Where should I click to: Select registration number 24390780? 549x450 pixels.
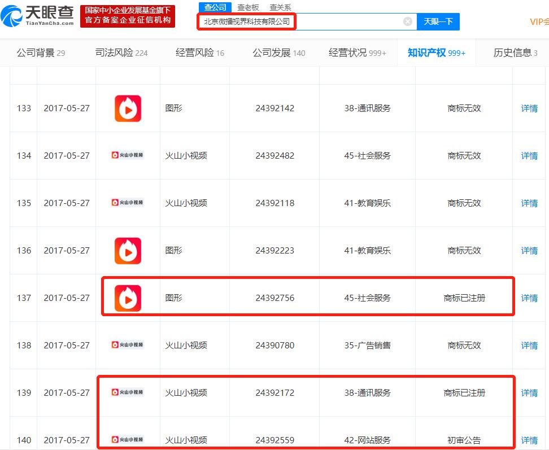[275, 346]
